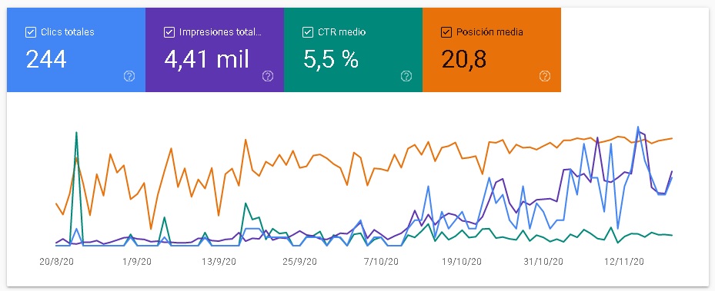Open help icon on CTR medio card

[406, 76]
